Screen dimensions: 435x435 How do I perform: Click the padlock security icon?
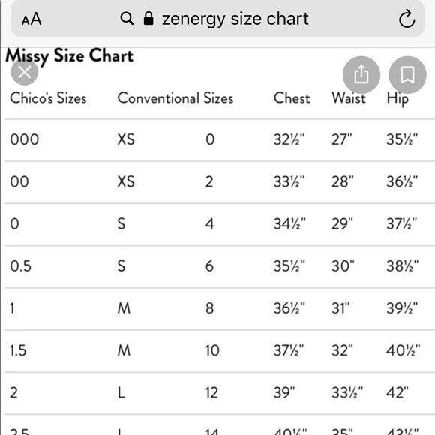tap(148, 19)
